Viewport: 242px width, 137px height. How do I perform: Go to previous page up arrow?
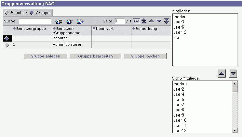(151, 21)
